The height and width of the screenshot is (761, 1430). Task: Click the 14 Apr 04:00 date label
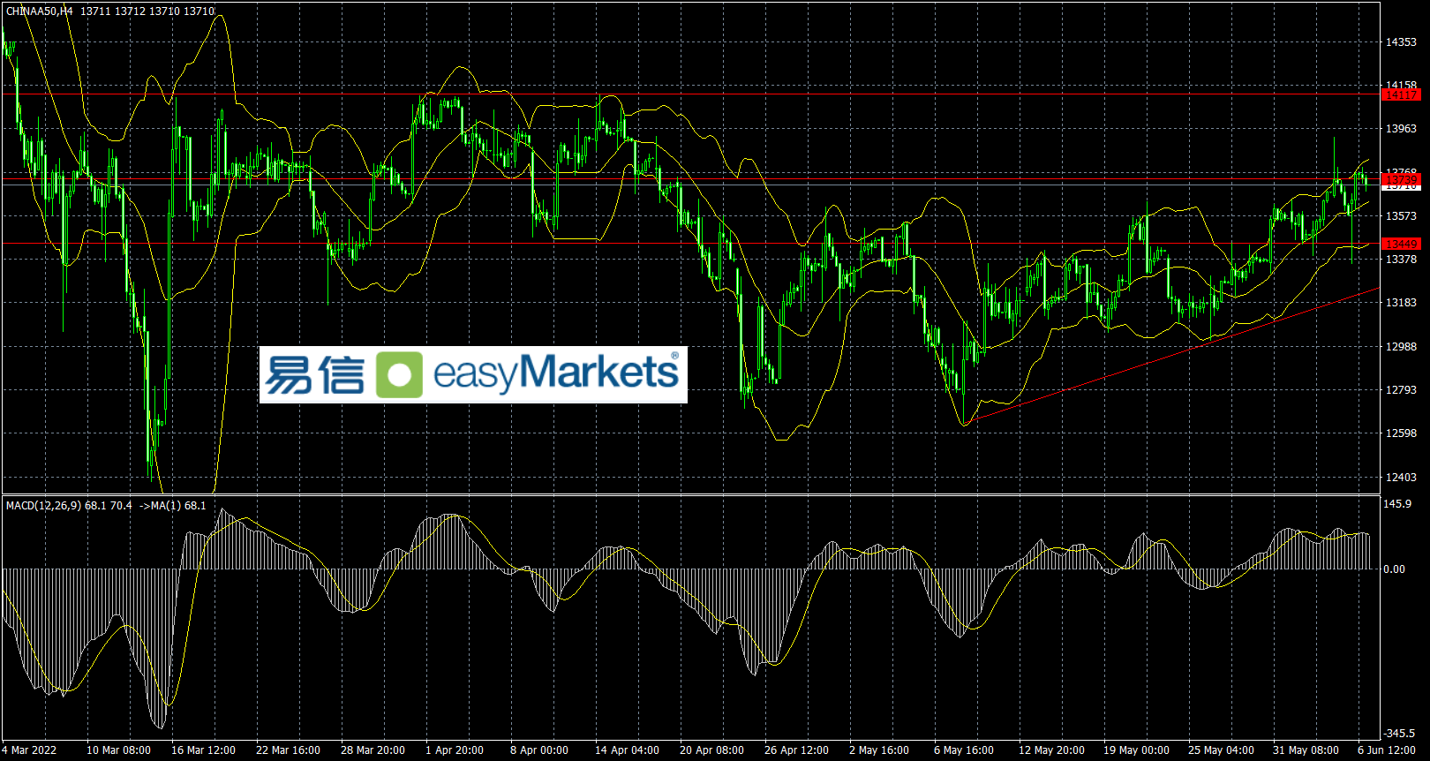(x=627, y=750)
